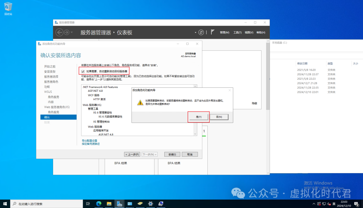This screenshot has width=363, height=208.
Task: Open the 工具(T) menu
Action: [238, 32]
